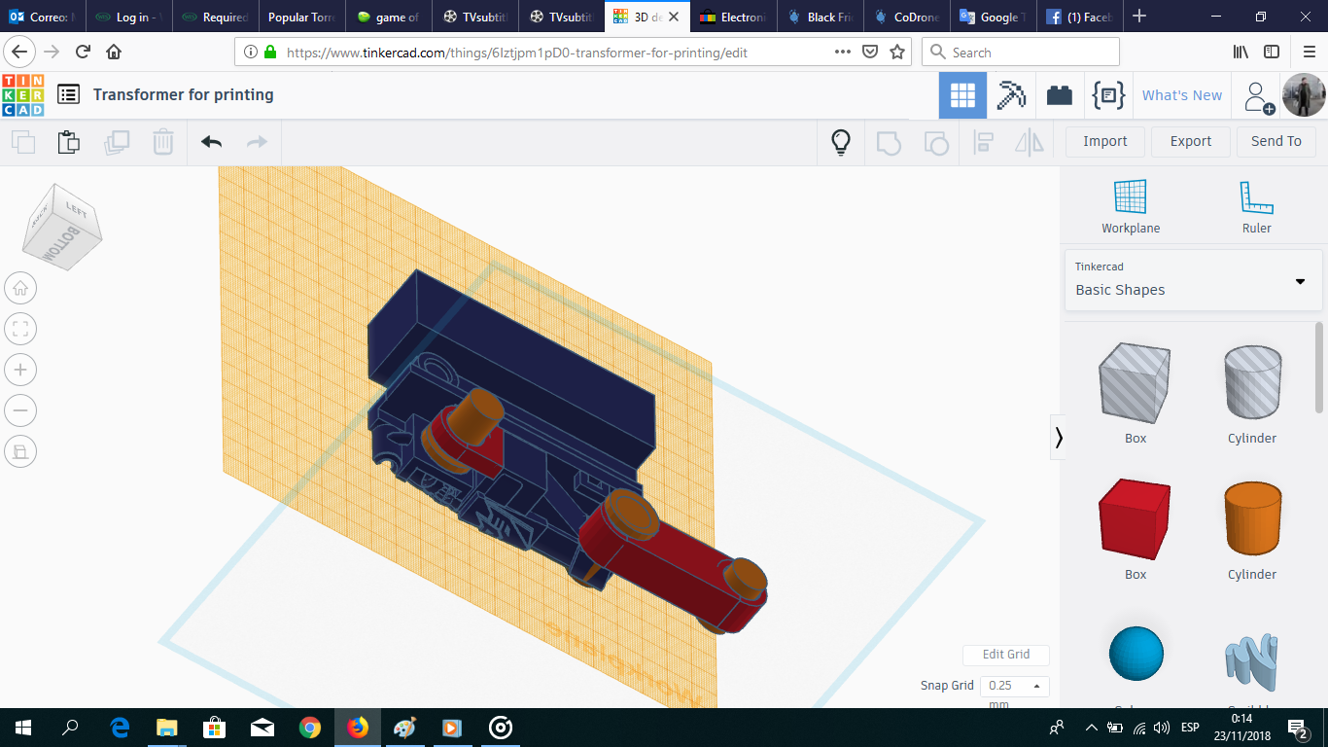Click the Home view button
This screenshot has height=747, width=1328.
click(20, 288)
